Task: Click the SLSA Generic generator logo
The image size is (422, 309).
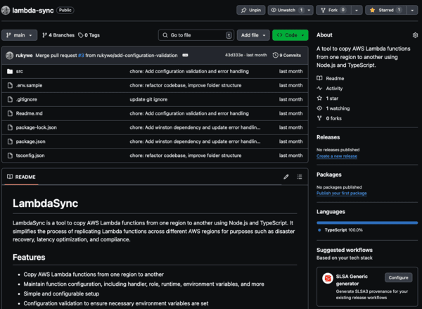Action: (x=328, y=278)
